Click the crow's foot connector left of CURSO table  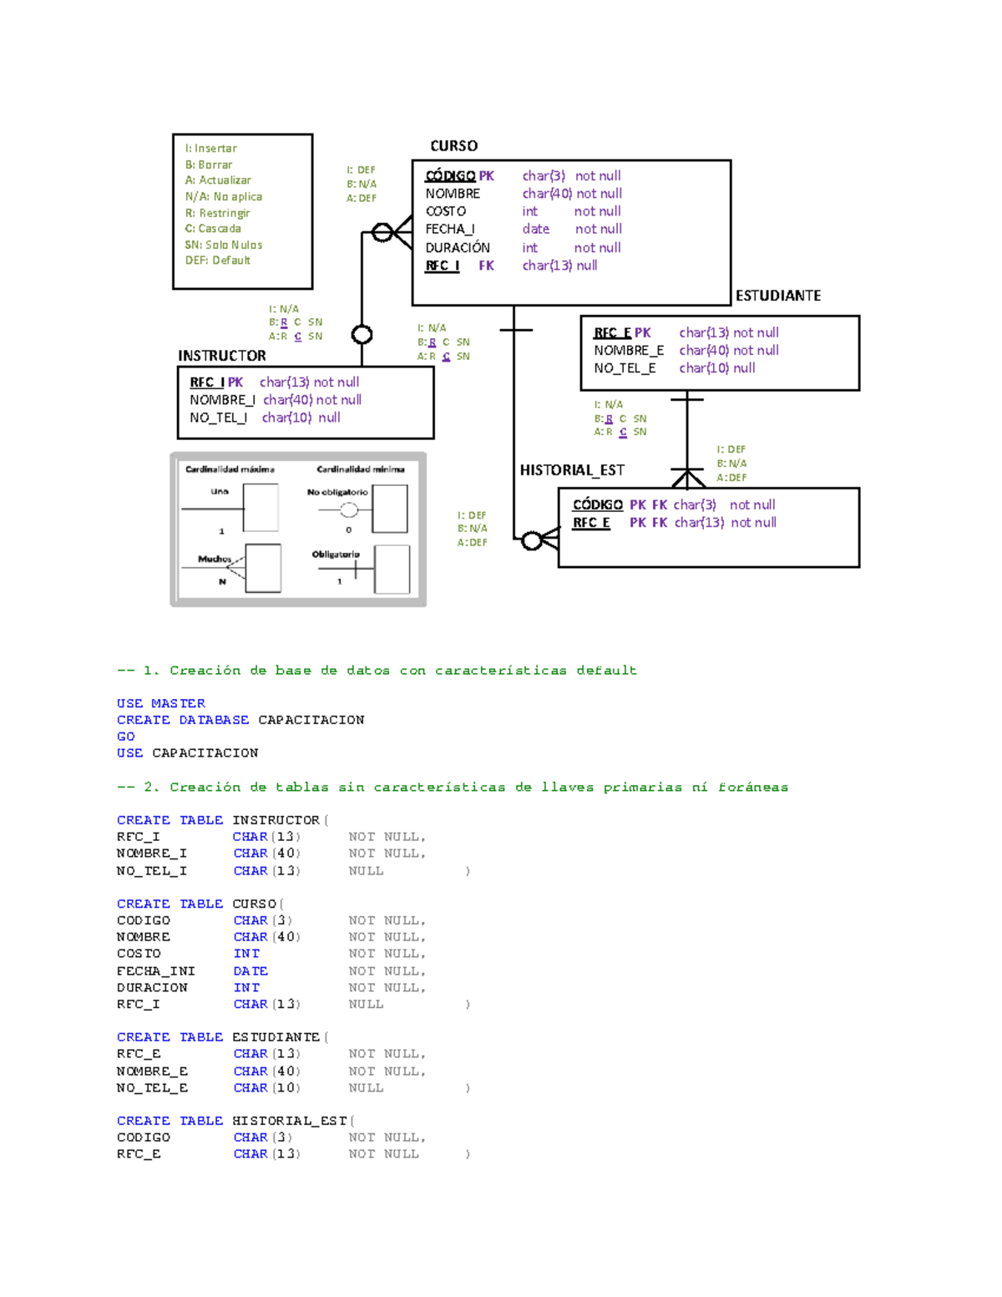[391, 231]
